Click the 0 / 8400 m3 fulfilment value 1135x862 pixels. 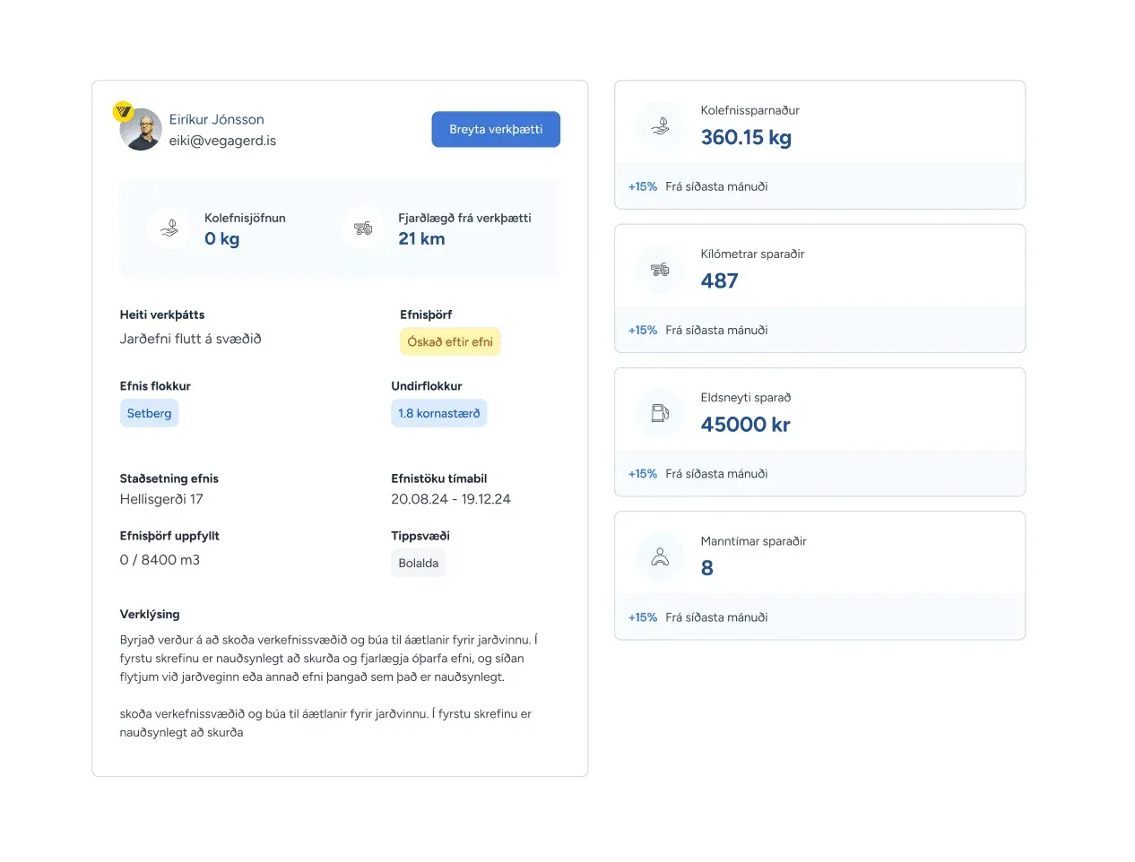coord(160,560)
